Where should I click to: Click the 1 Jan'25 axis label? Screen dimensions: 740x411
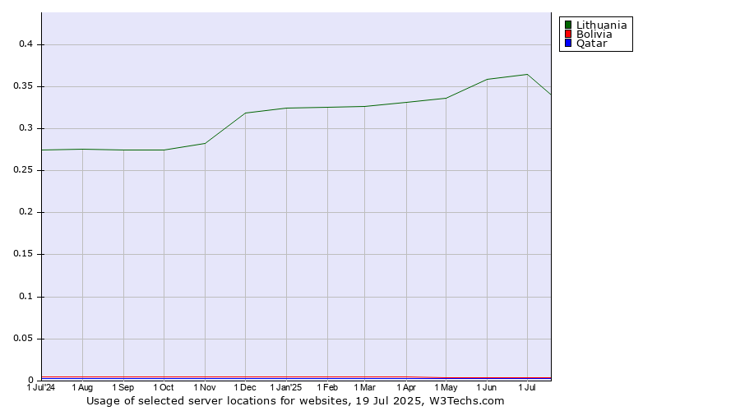[286, 387]
